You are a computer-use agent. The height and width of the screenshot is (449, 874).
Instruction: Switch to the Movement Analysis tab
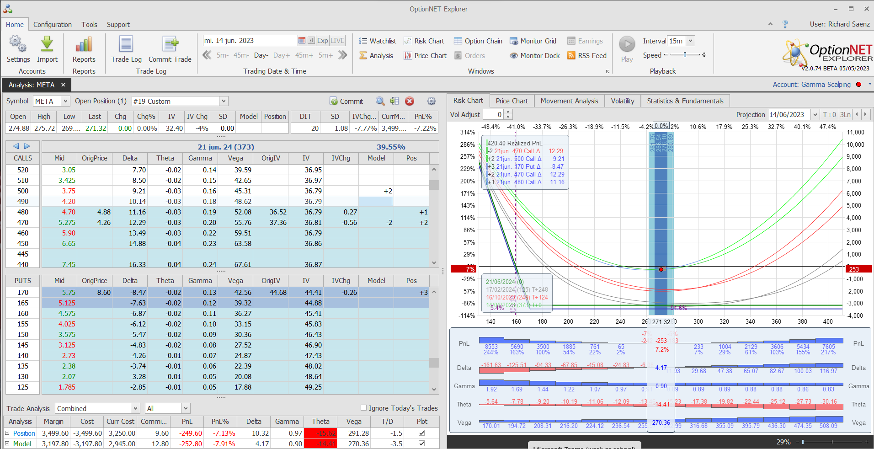click(569, 101)
